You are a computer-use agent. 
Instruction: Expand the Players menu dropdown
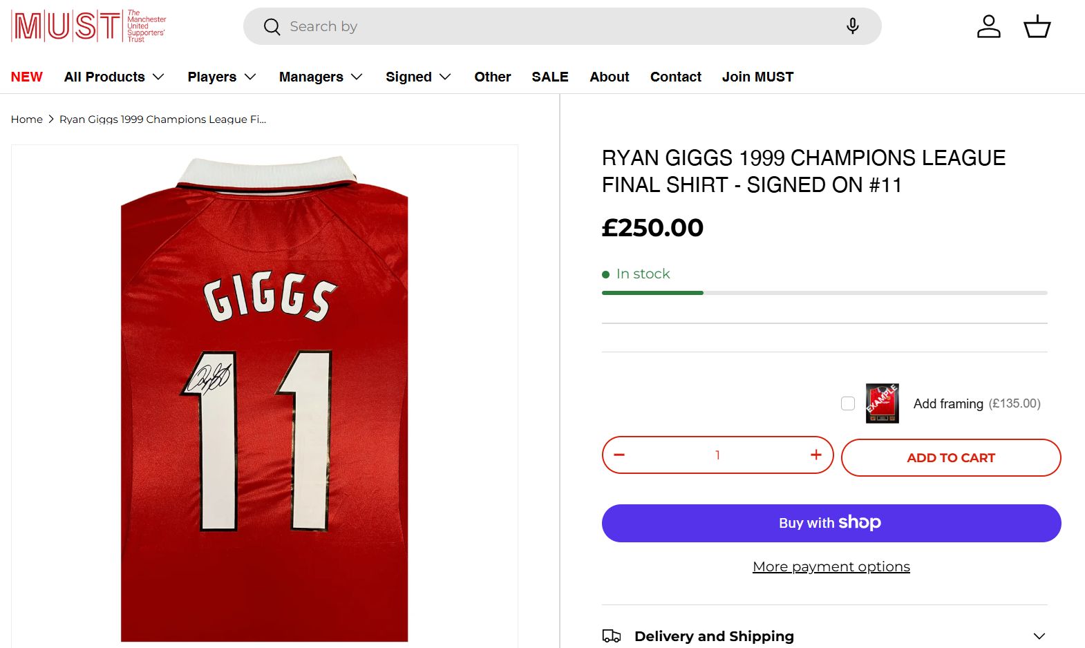[x=221, y=77]
